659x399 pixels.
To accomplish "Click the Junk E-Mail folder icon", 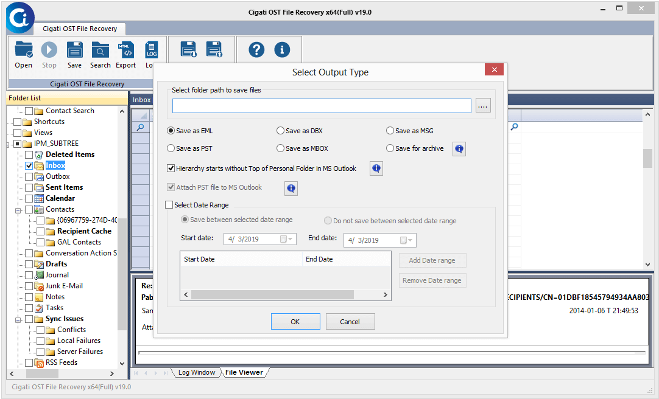I will click(39, 286).
